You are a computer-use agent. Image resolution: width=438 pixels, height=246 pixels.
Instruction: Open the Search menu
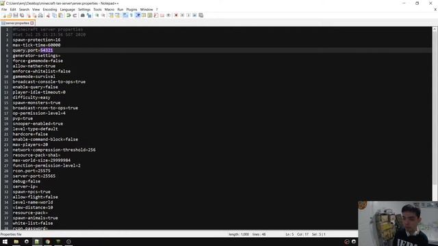click(24, 10)
